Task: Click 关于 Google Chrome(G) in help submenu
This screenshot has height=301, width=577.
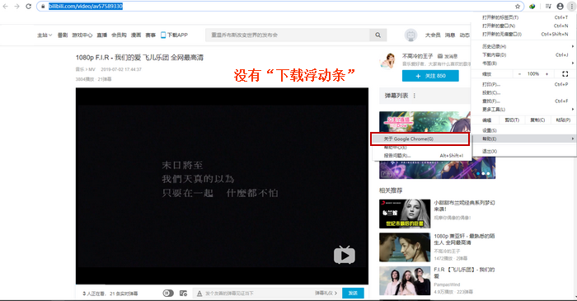Action: pos(420,139)
